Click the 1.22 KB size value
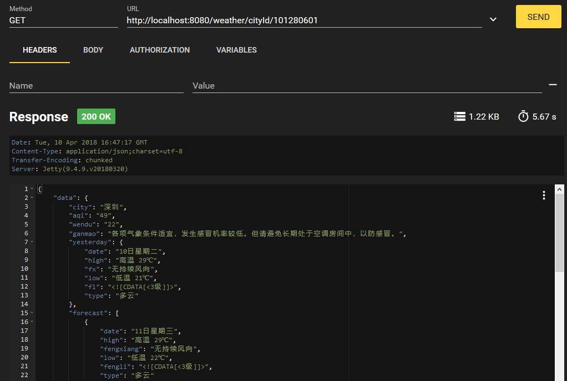 click(x=484, y=116)
